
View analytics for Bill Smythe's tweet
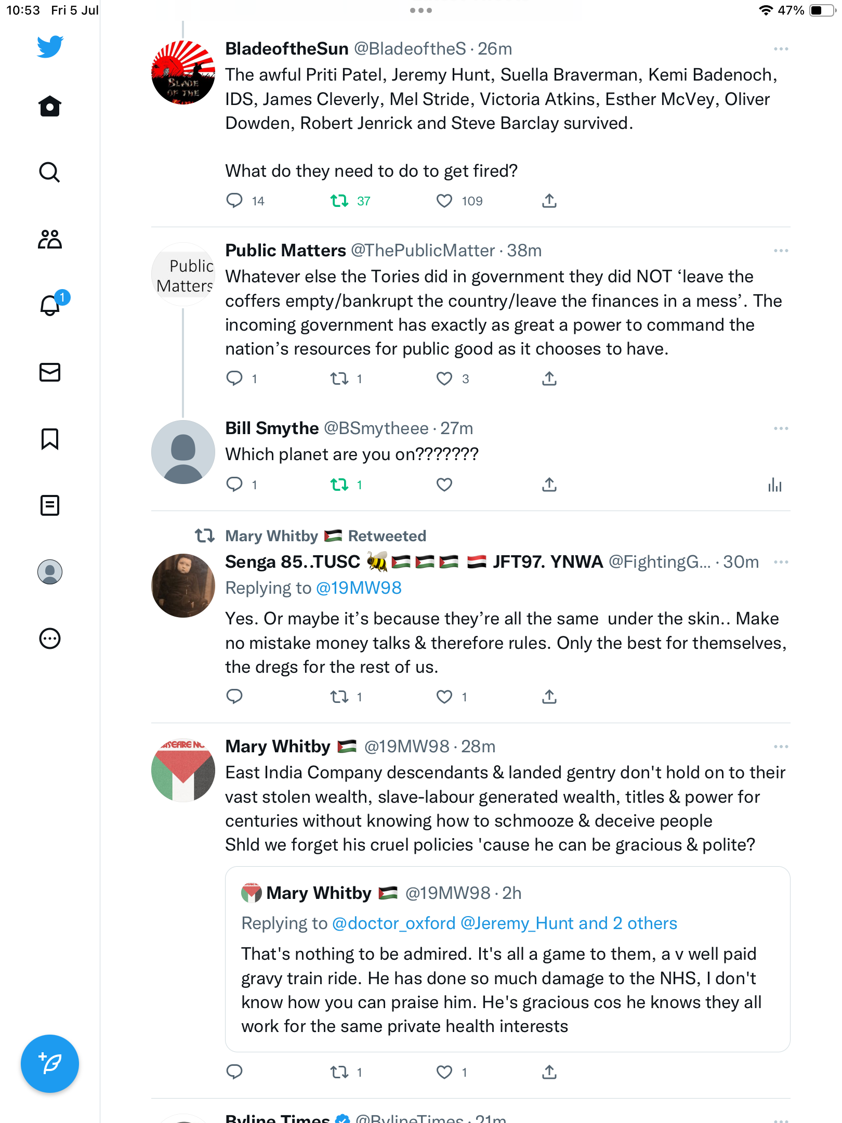pos(774,485)
